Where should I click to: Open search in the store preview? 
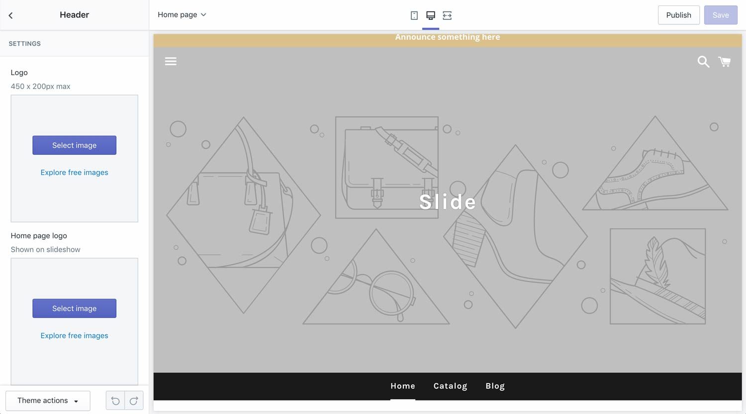click(703, 61)
